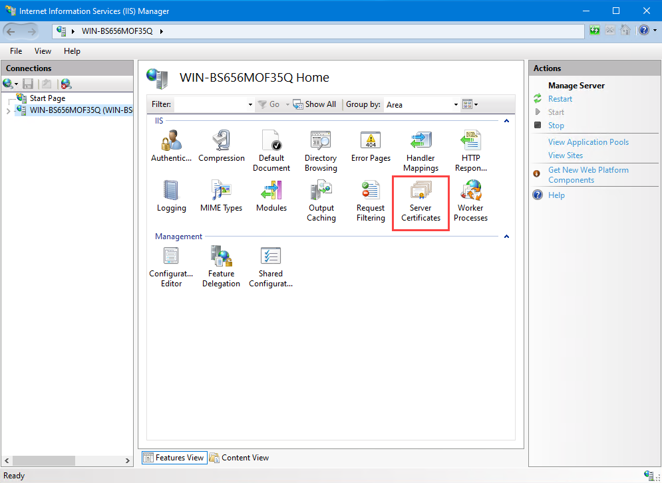The width and height of the screenshot is (662, 483).
Task: Select Feature Delegation icon
Action: tap(222, 267)
